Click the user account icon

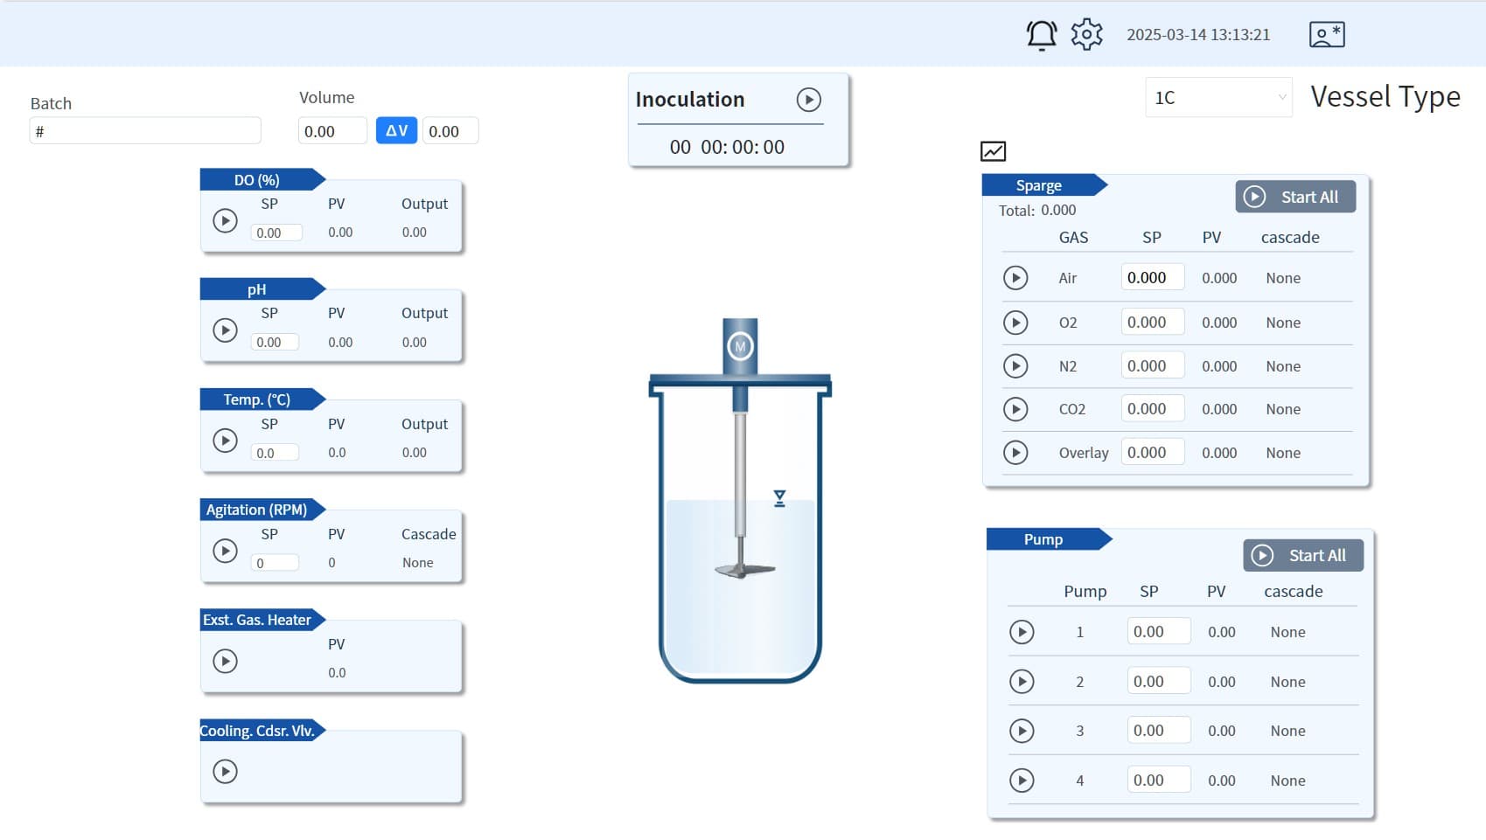click(x=1326, y=35)
